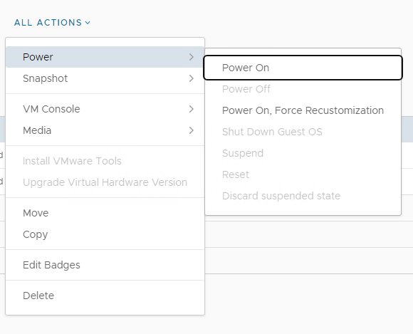Select the Power menu item
Viewport: 413px width, 334px height.
point(105,57)
